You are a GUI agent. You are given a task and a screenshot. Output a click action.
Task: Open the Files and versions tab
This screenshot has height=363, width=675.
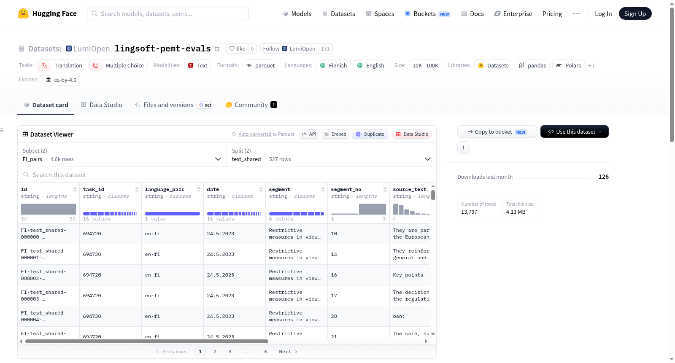(x=174, y=105)
